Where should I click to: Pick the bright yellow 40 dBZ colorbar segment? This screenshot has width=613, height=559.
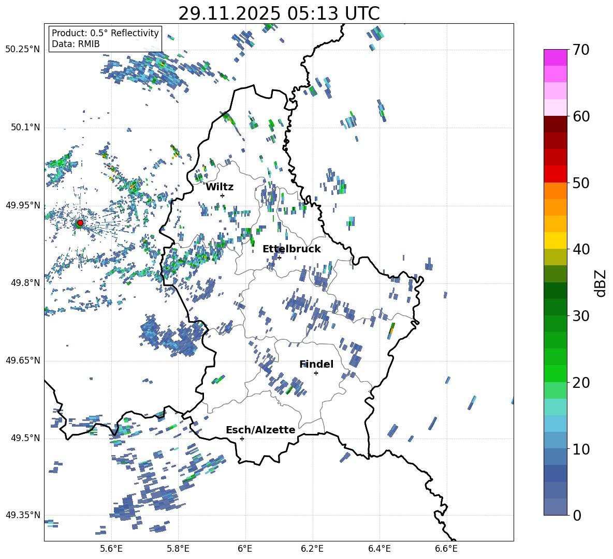pyautogui.click(x=555, y=240)
